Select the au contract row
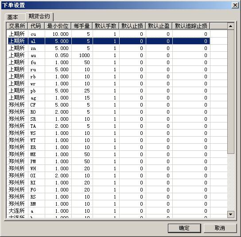This screenshot has width=241, height=237. 109,55
